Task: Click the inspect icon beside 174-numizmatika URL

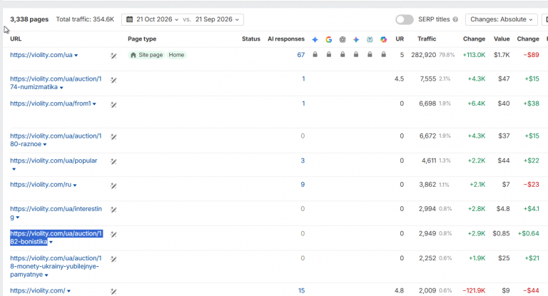Action: [113, 80]
